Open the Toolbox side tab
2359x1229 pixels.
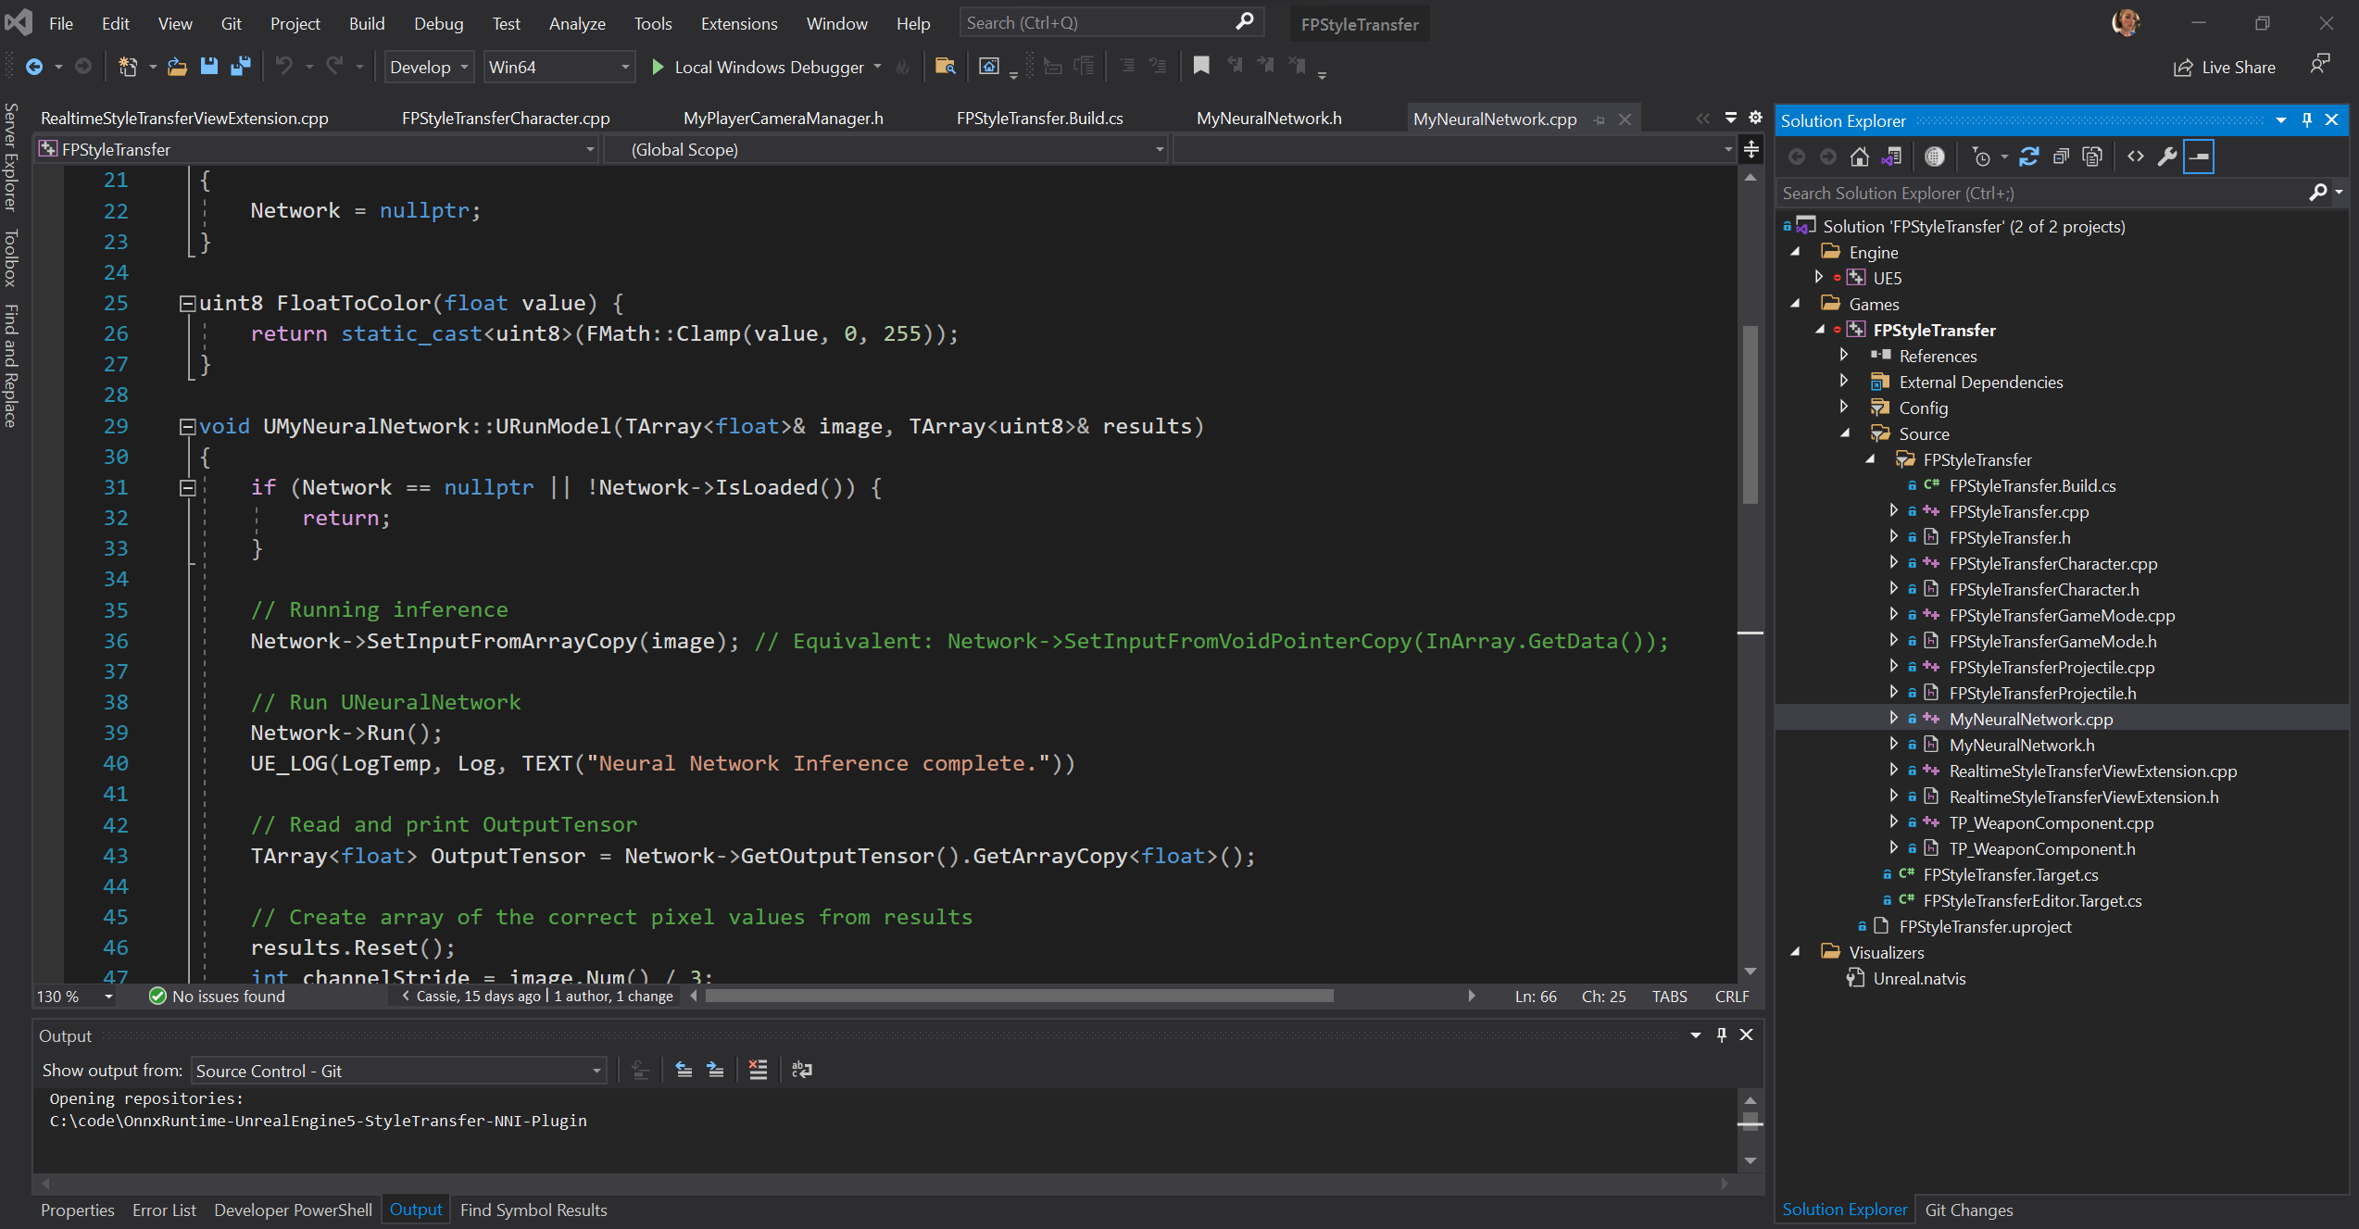click(x=11, y=257)
